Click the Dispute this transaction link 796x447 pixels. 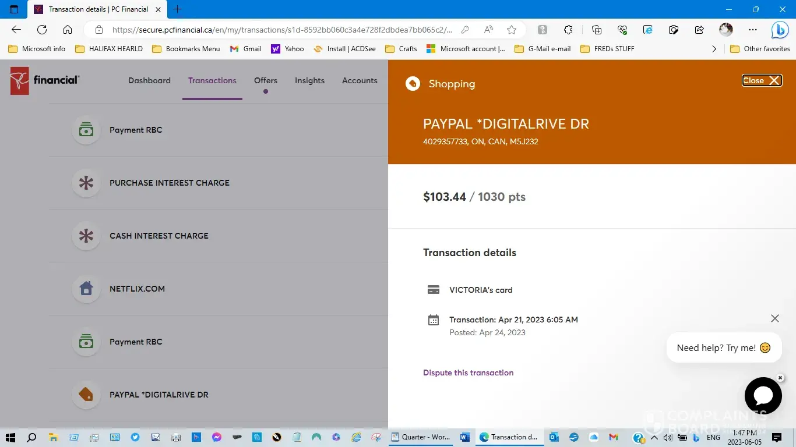[468, 372]
